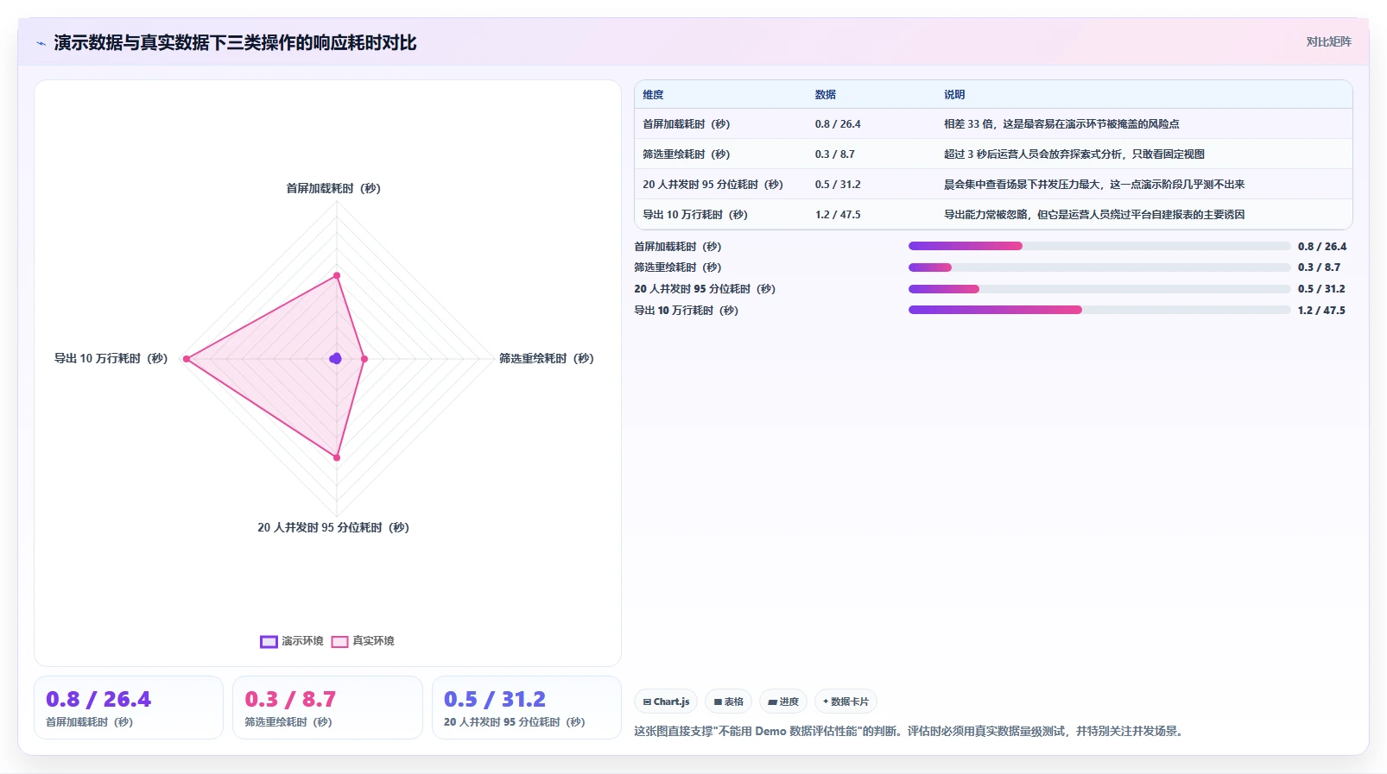Screen dimensions: 1387x774
Task: Click the 首屏加载耗时 progress bar
Action: tap(1099, 246)
